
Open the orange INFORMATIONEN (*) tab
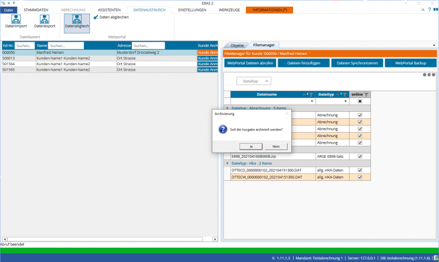pyautogui.click(x=269, y=10)
